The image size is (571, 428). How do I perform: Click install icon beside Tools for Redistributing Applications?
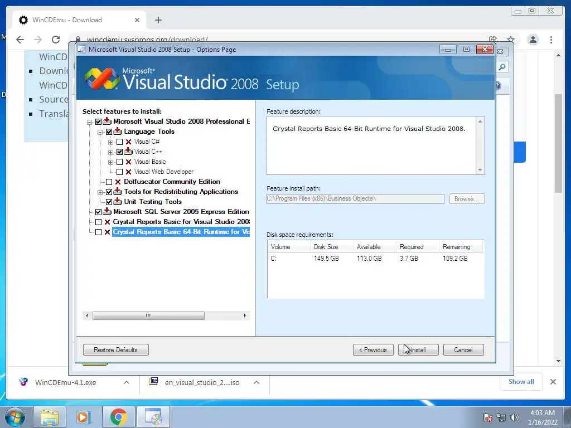pos(118,191)
